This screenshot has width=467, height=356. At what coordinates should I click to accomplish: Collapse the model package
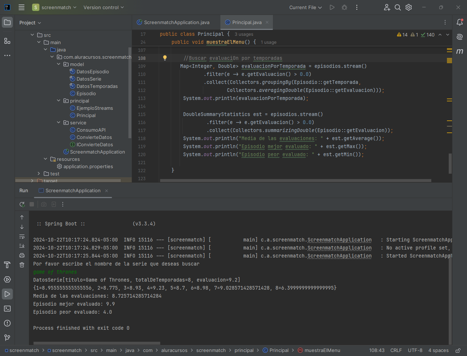[58, 64]
